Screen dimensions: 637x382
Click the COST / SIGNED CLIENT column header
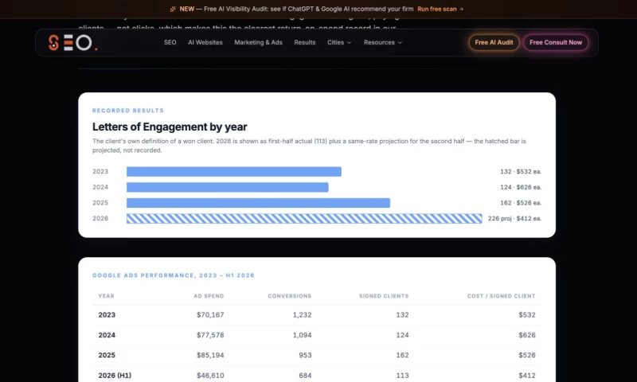point(502,296)
